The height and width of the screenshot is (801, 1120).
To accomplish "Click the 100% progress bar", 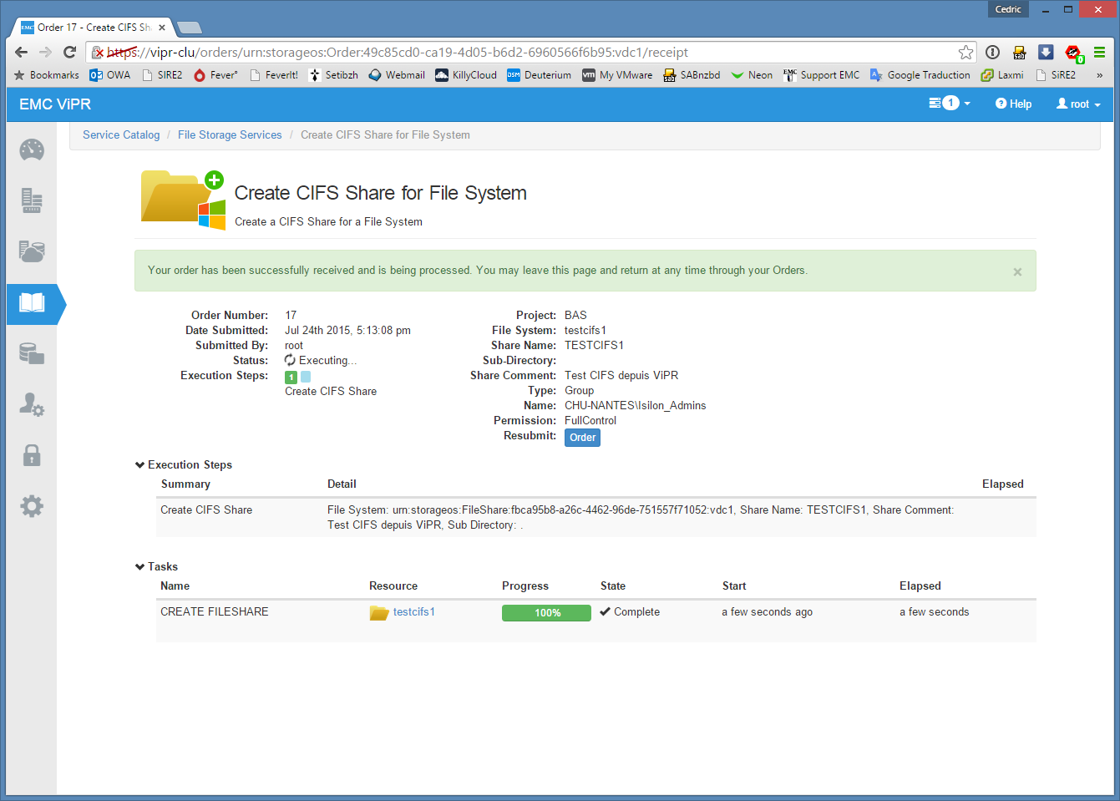I will [546, 613].
